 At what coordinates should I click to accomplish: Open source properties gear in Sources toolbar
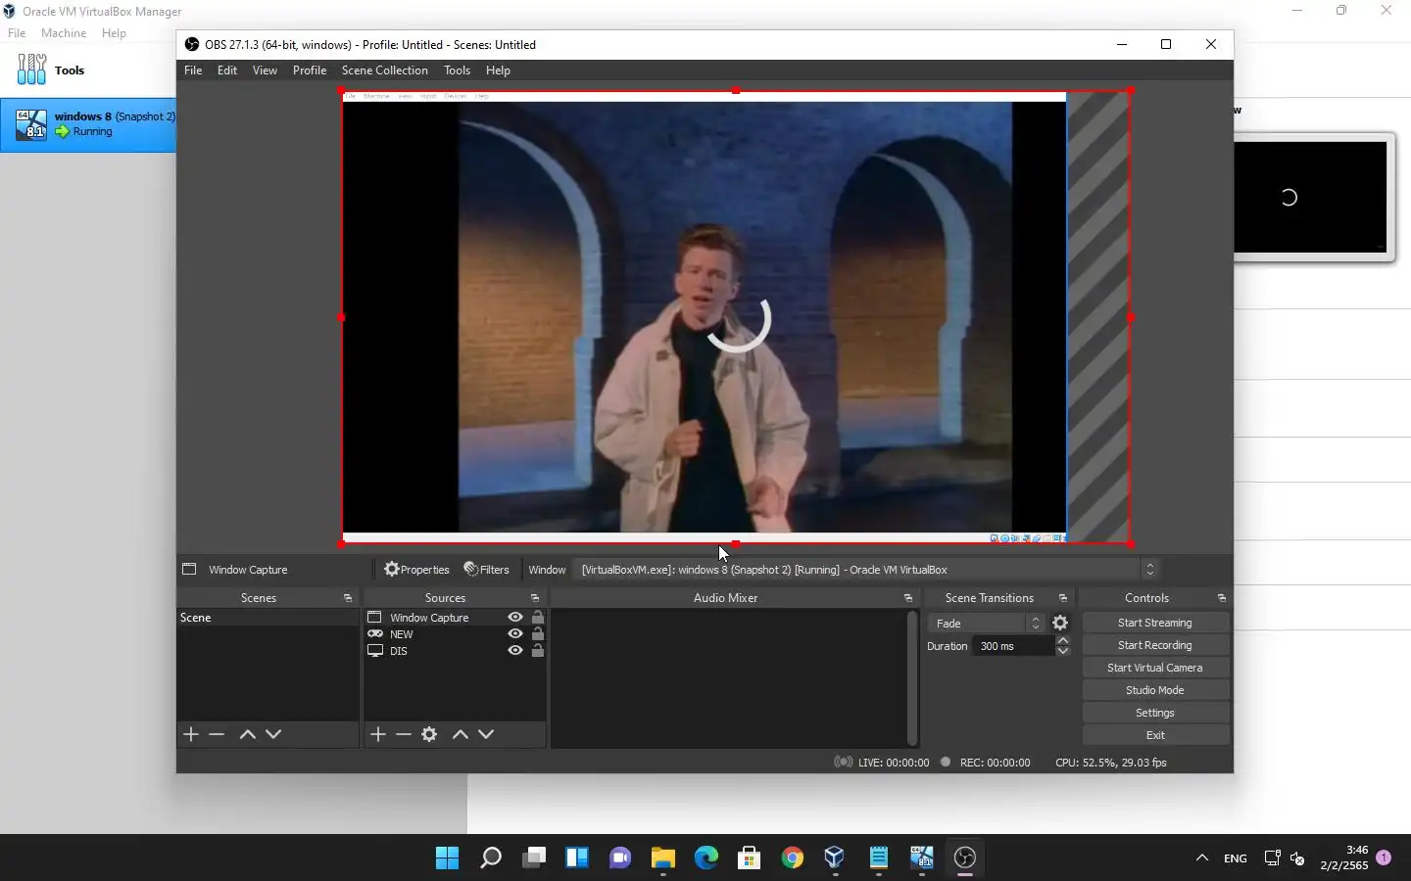tap(429, 734)
